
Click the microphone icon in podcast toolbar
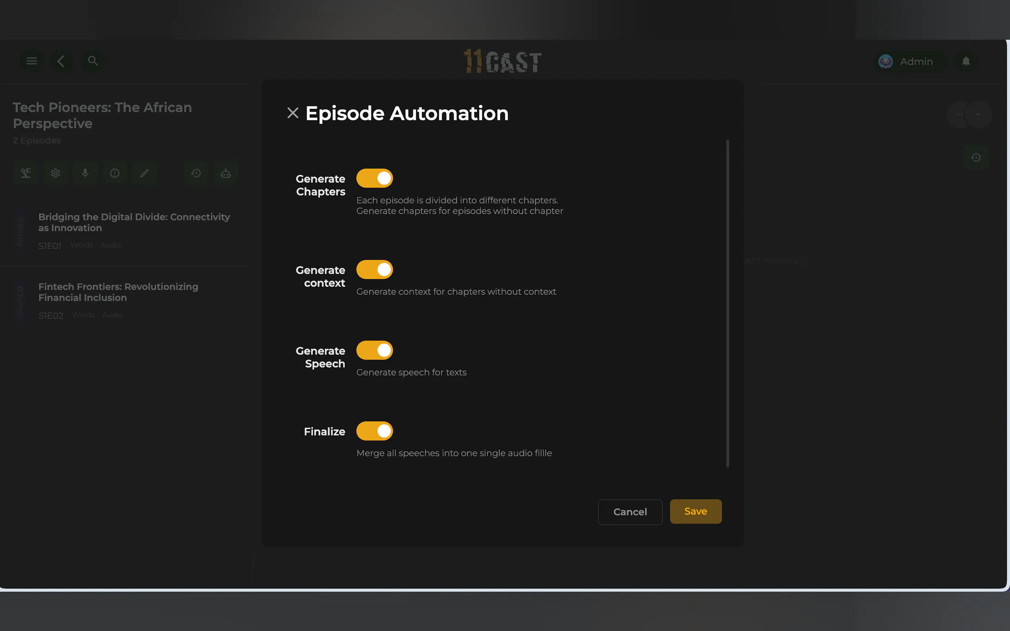[x=85, y=173]
